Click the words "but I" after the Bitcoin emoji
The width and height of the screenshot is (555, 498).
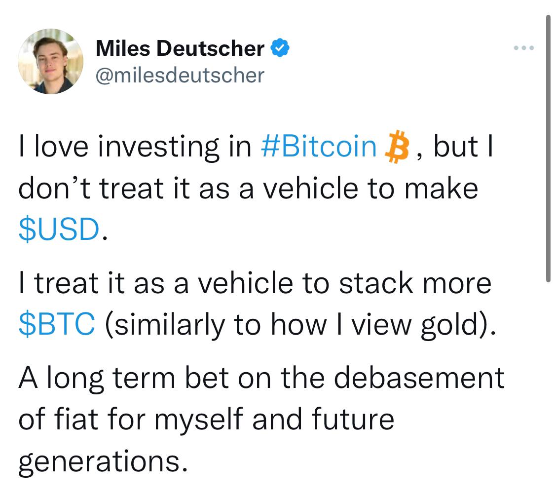[x=463, y=146]
